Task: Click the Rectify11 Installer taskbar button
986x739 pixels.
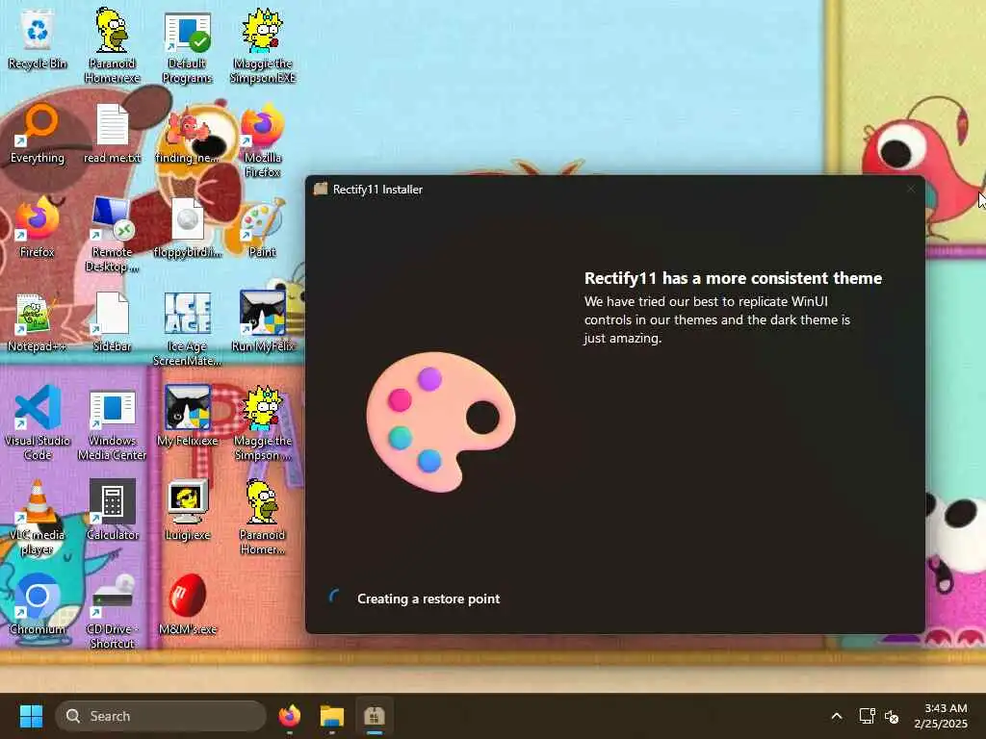Action: pyautogui.click(x=375, y=716)
